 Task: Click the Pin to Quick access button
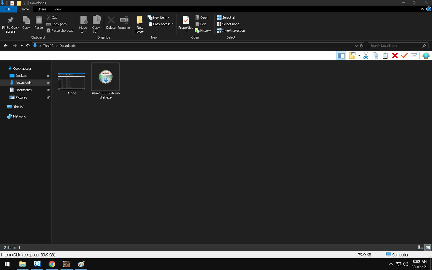(x=11, y=25)
